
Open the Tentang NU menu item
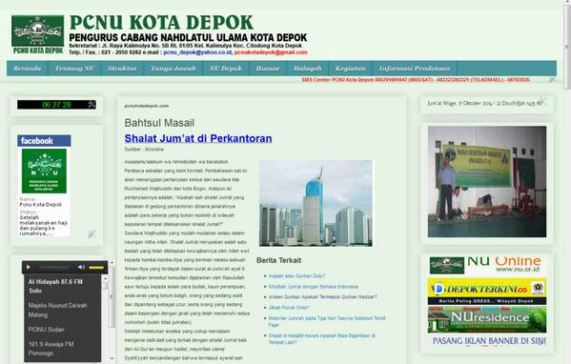tap(74, 69)
